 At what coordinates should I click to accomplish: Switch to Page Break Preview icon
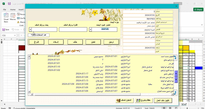[x=176, y=108]
